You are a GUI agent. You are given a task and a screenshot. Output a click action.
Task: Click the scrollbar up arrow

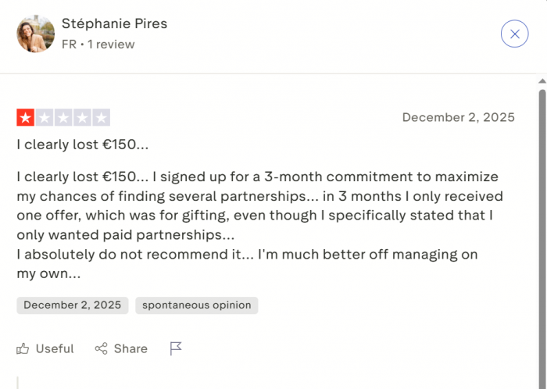click(x=542, y=80)
